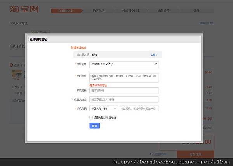Click the 邮政编码 postal code field
The image size is (233, 166).
124,91
